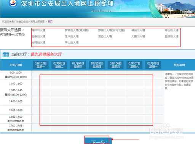Select 福田出入境 service hall
Image resolution: width=195 pixels, height=144 pixels.
pyautogui.click(x=138, y=30)
